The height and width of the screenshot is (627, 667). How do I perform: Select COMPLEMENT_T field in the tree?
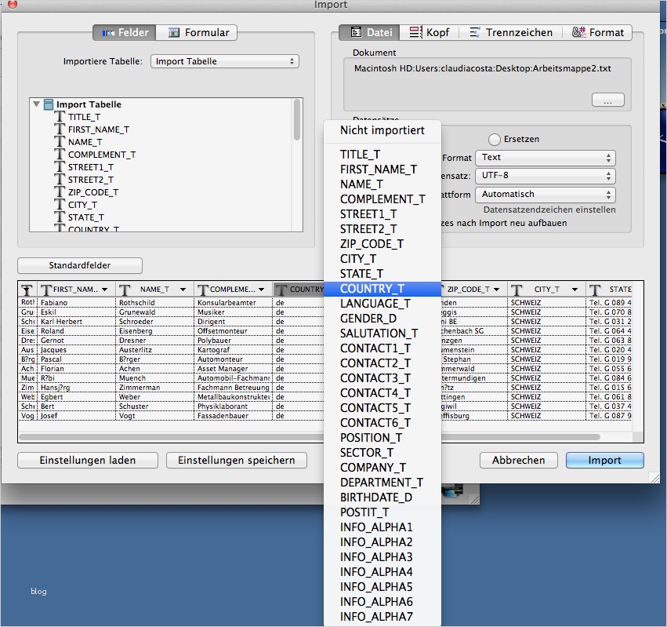click(102, 155)
